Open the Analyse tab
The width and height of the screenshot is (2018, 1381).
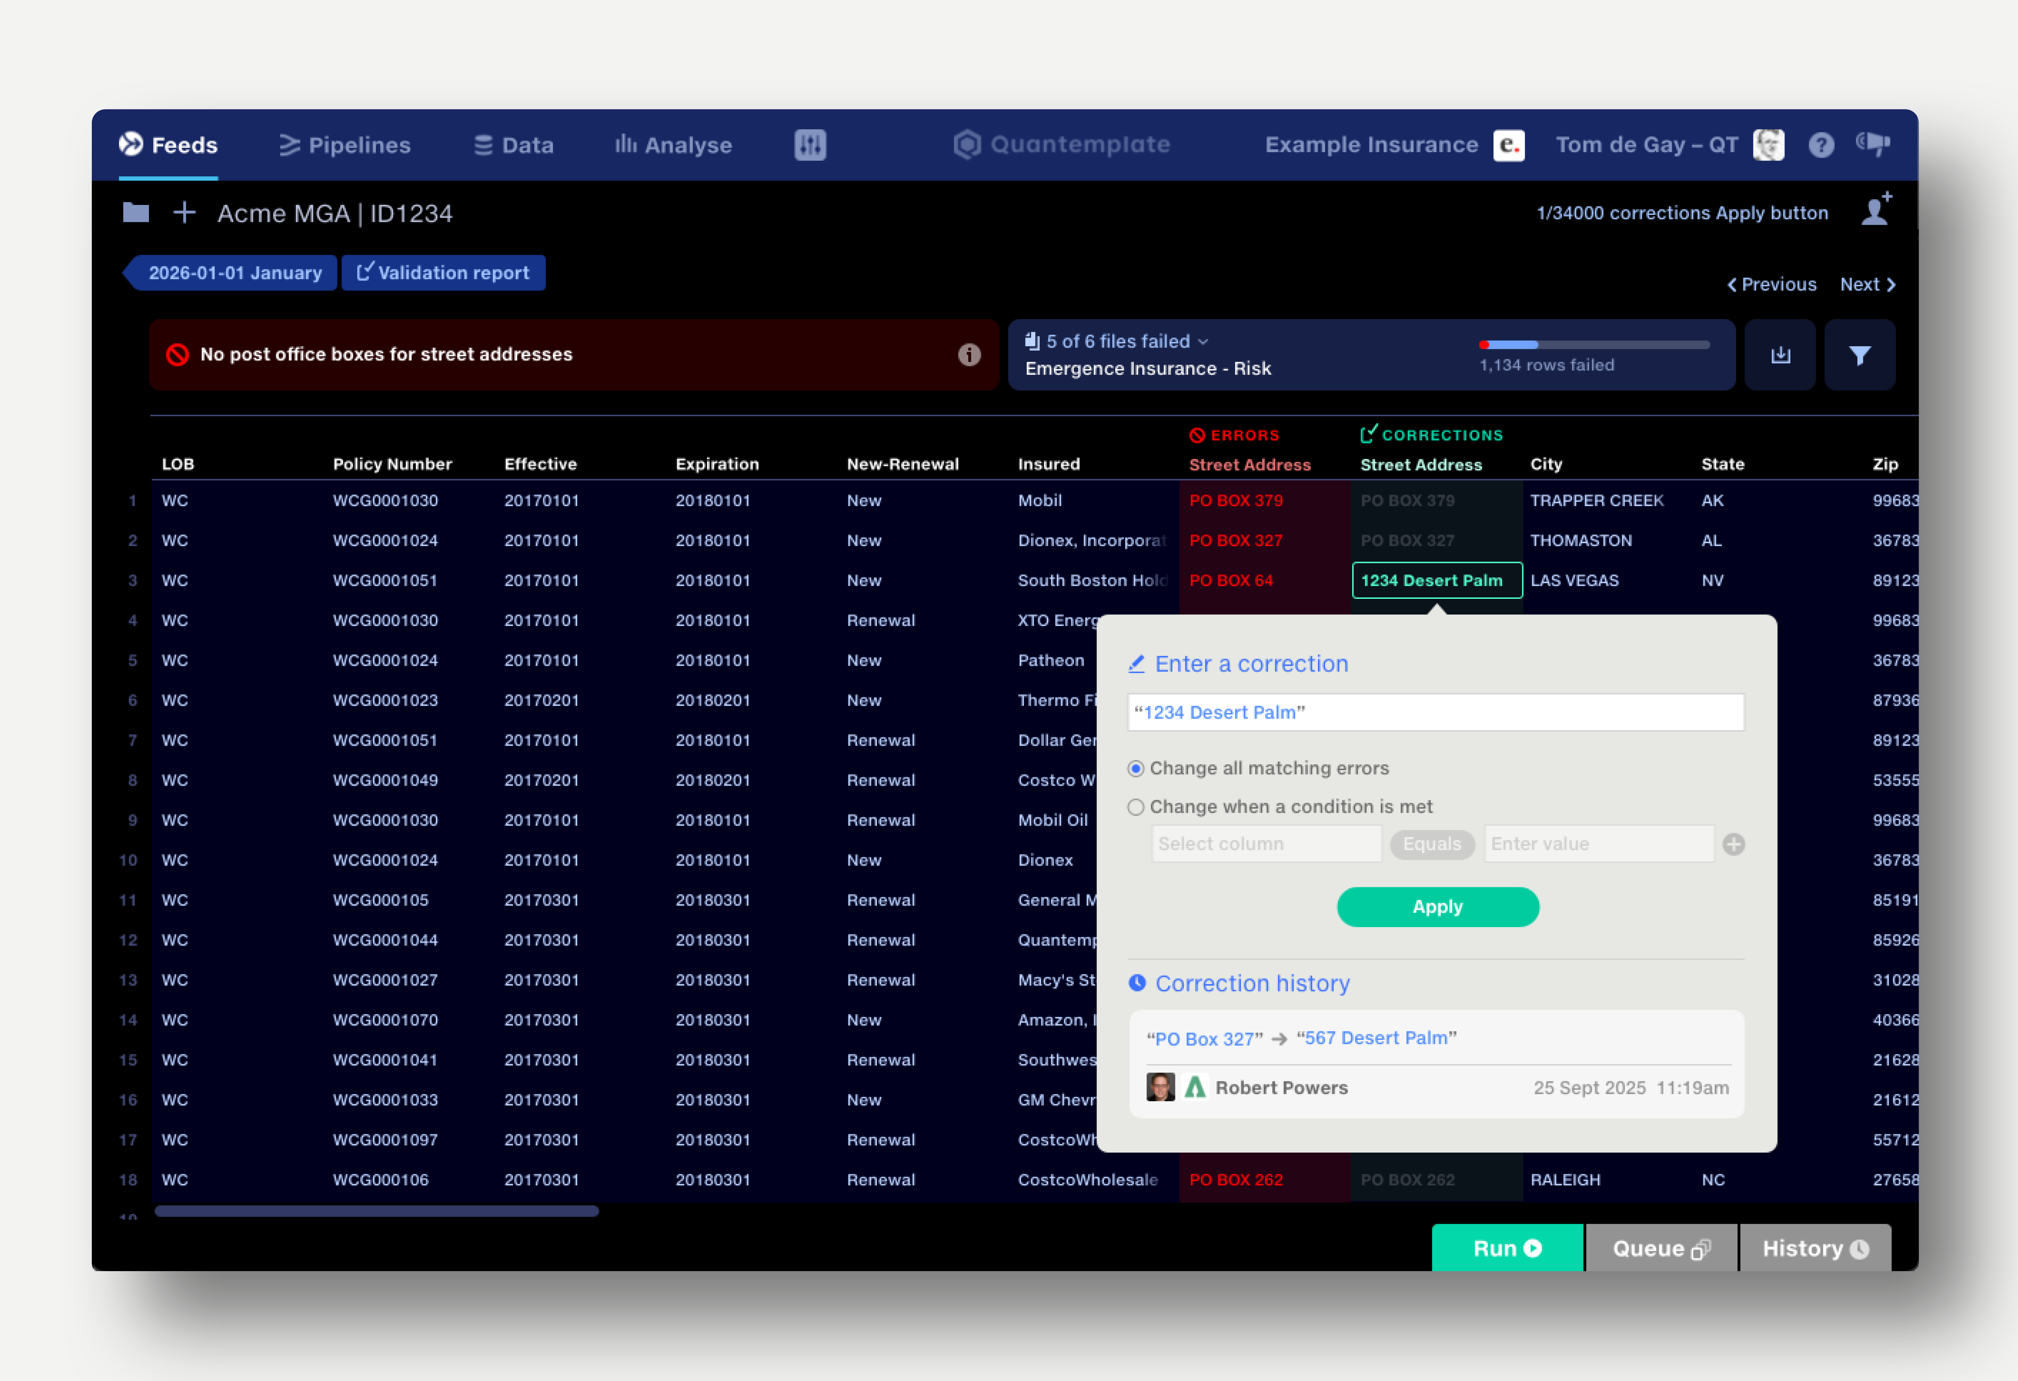coord(674,145)
